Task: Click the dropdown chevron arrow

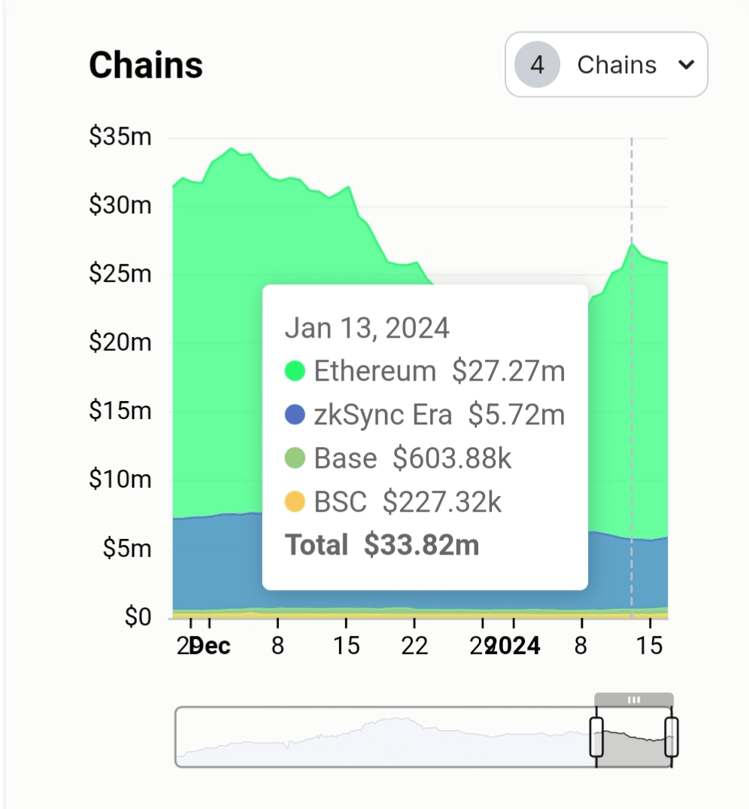Action: tap(685, 65)
